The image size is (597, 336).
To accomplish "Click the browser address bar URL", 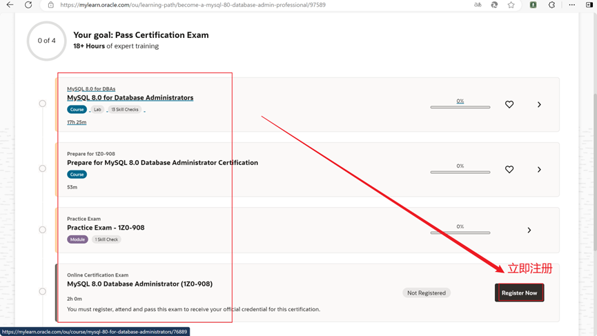I will (x=193, y=5).
